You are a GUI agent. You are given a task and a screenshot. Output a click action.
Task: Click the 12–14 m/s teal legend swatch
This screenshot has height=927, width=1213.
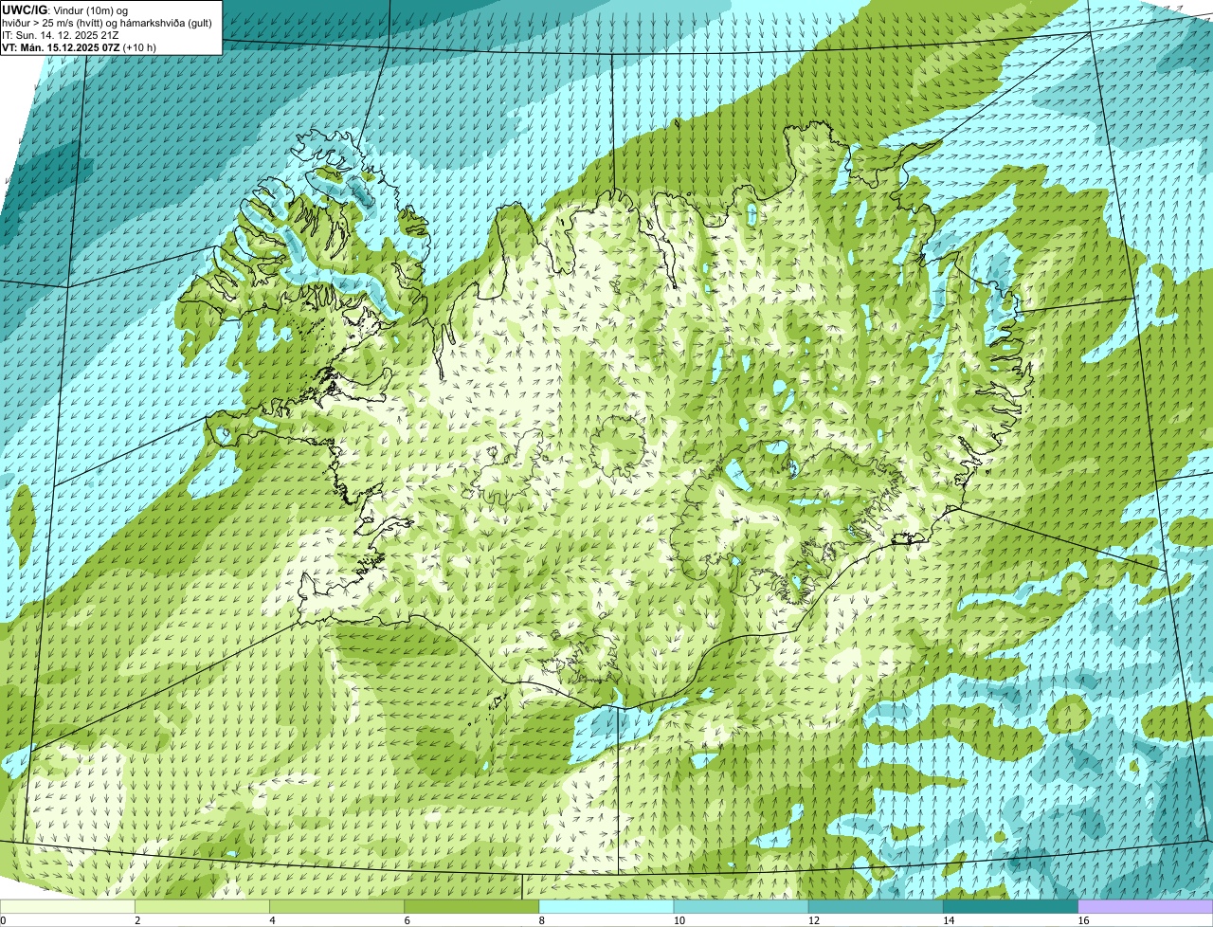click(876, 907)
